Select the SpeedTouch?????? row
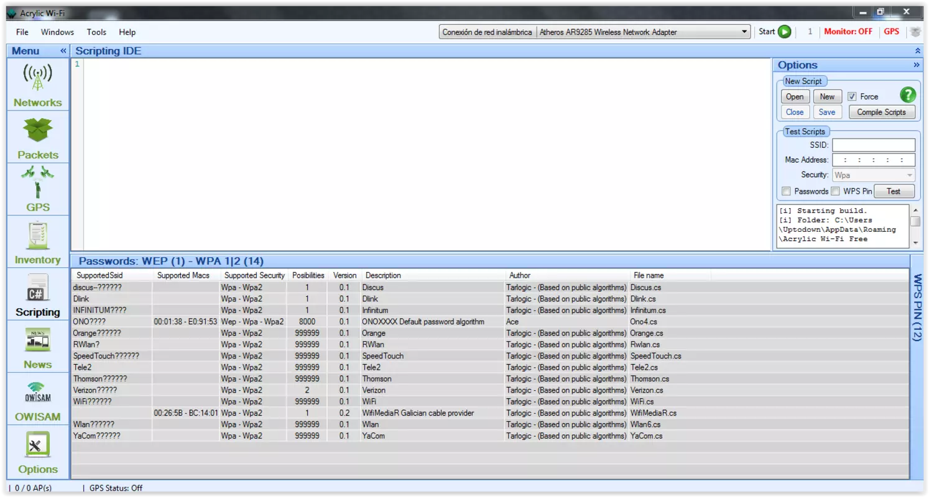The height and width of the screenshot is (497, 929). coord(490,356)
